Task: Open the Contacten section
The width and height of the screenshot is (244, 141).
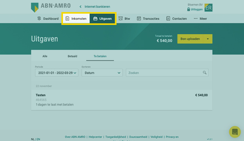Action: click(179, 19)
